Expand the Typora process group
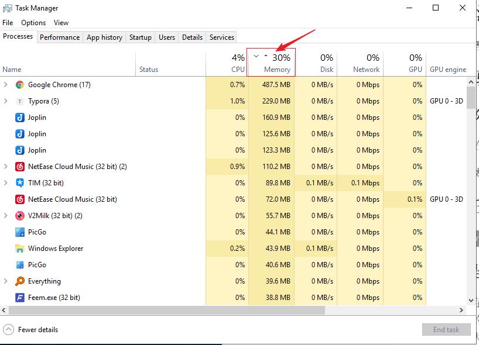 coord(6,101)
